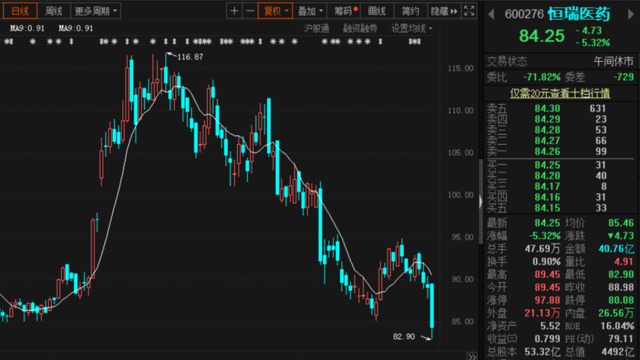Switch to 日线 daily tab

[x=20, y=11]
